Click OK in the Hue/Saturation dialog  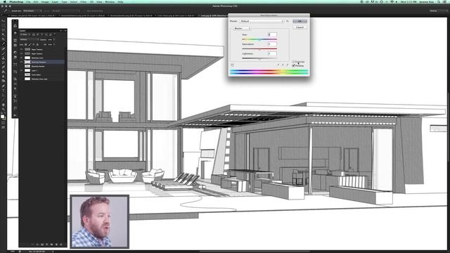[x=300, y=21]
